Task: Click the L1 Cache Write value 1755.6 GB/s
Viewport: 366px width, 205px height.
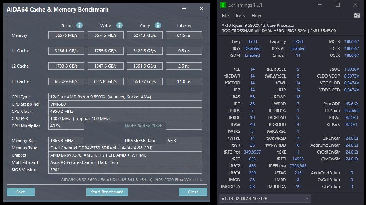Action: point(106,51)
